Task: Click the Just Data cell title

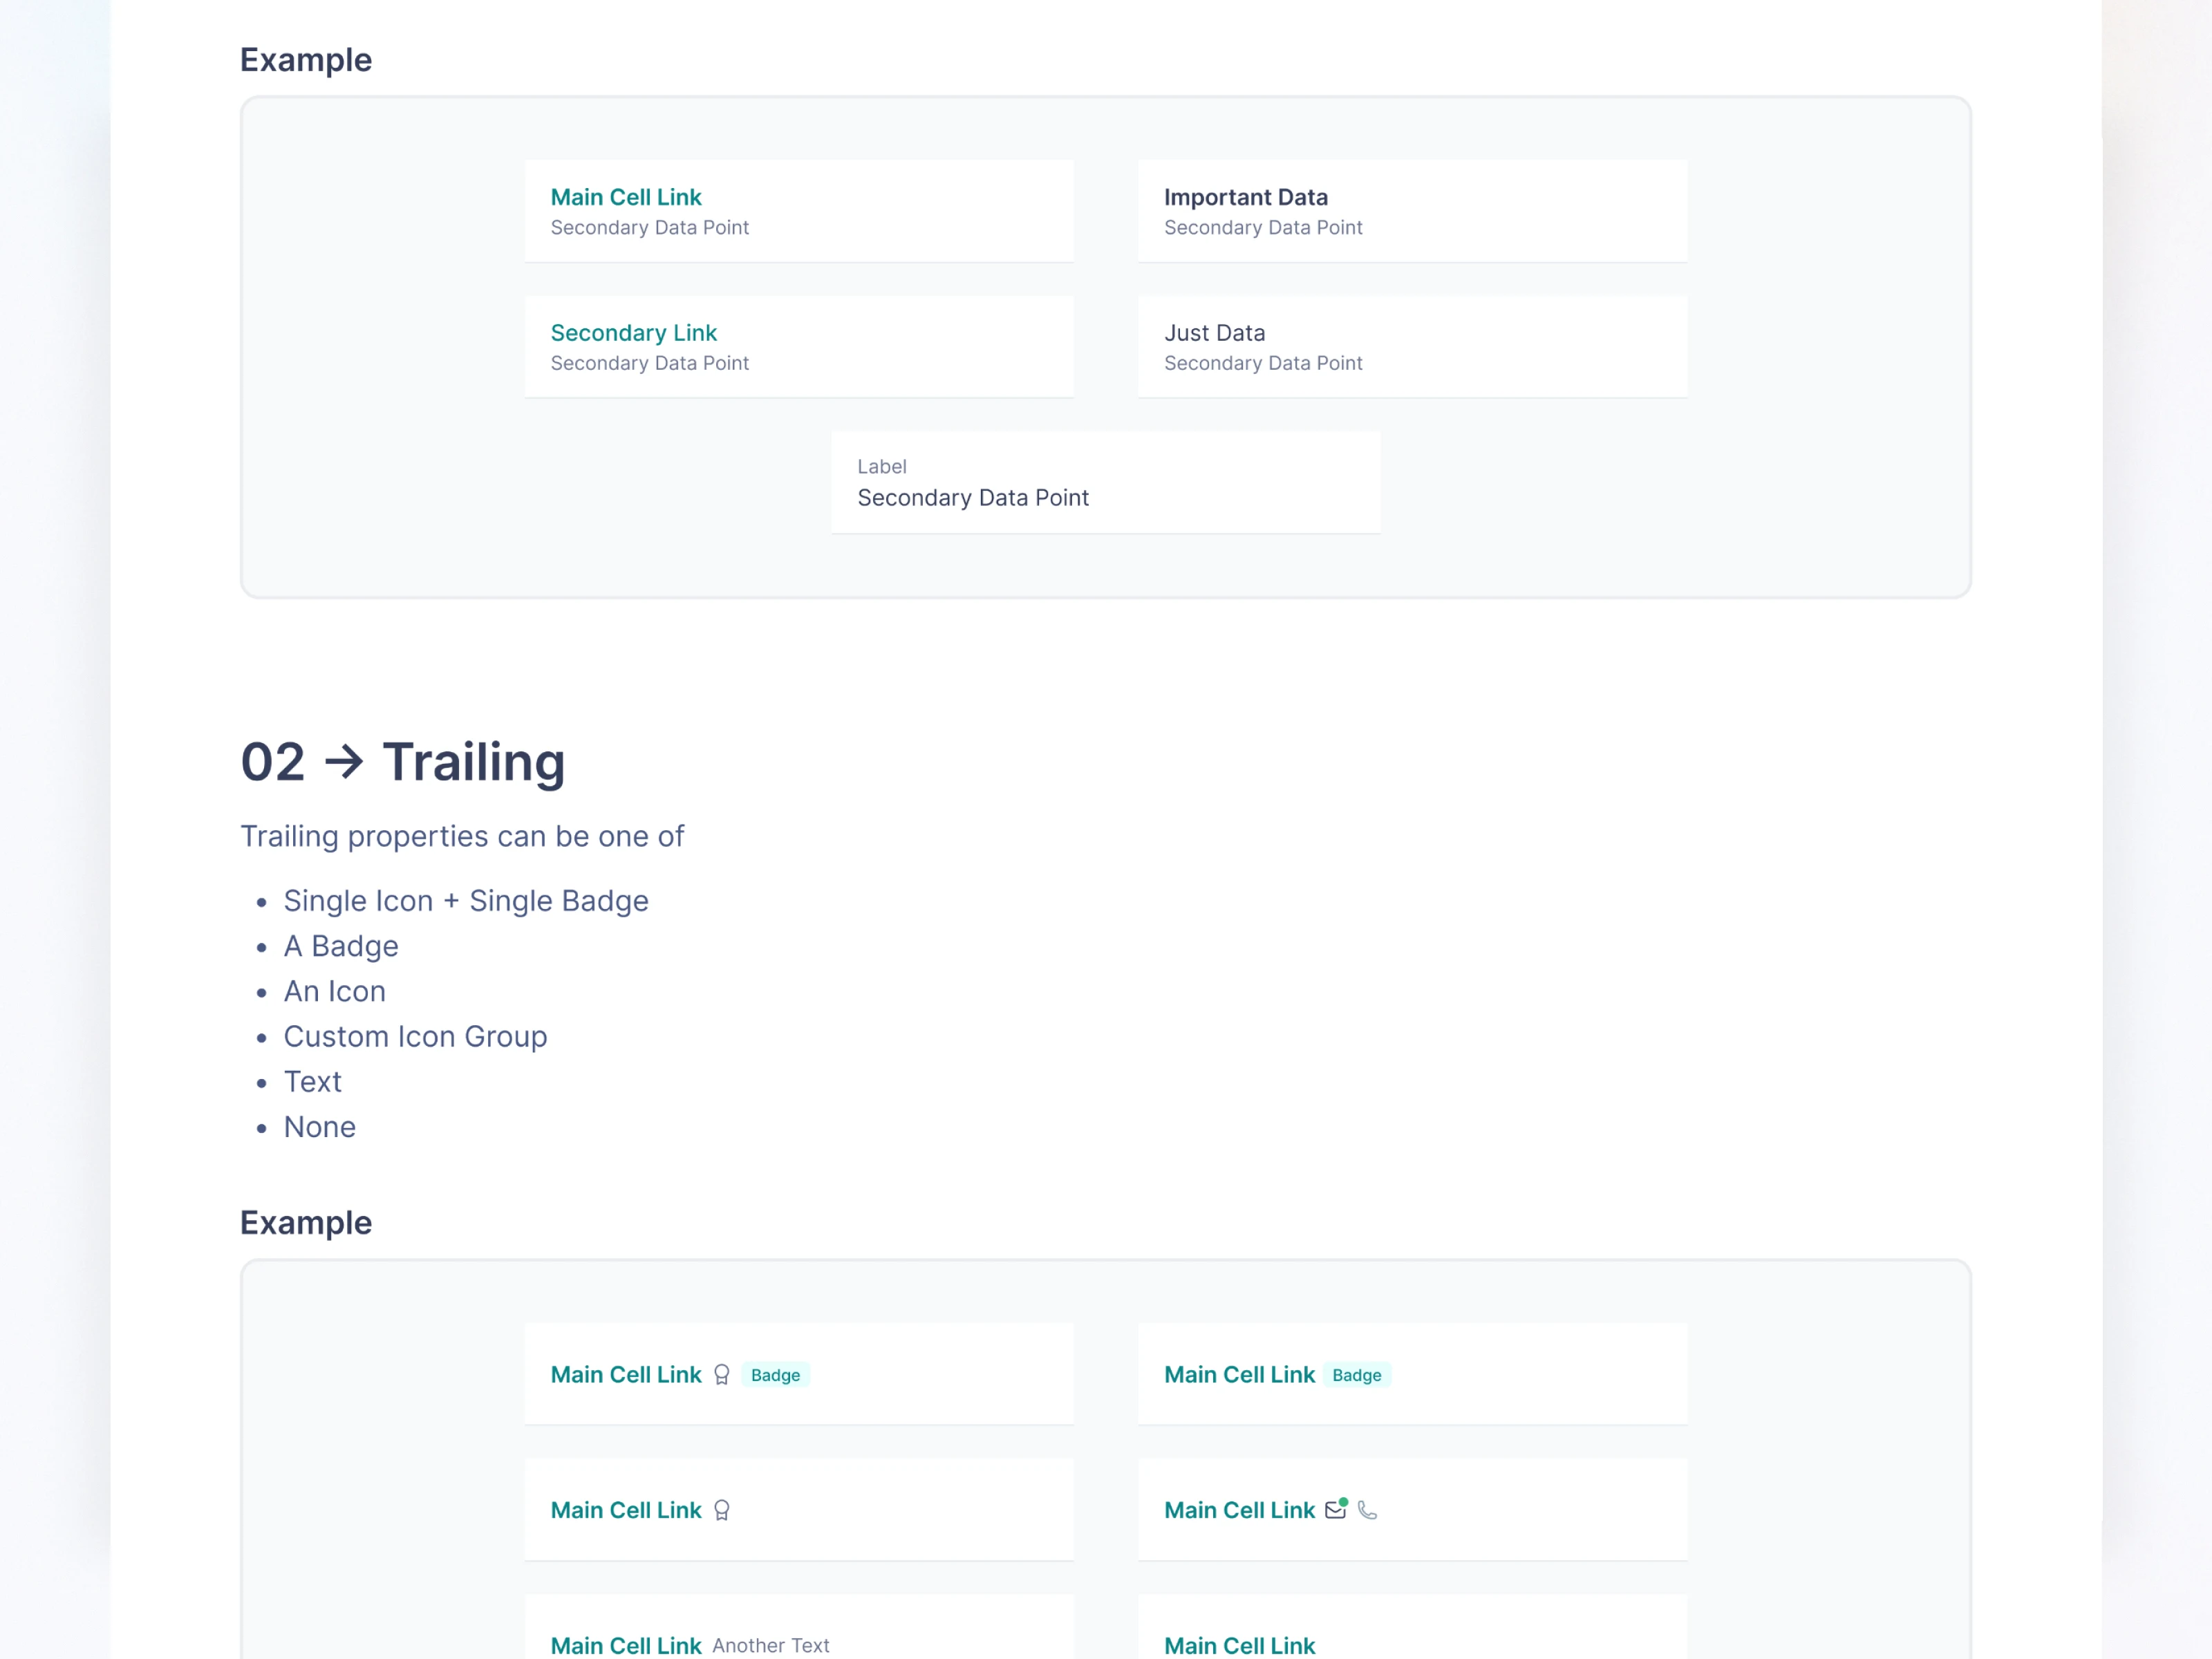Action: pyautogui.click(x=1214, y=333)
